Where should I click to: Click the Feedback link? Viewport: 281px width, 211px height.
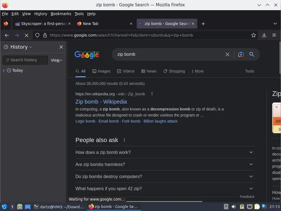coord(247,197)
